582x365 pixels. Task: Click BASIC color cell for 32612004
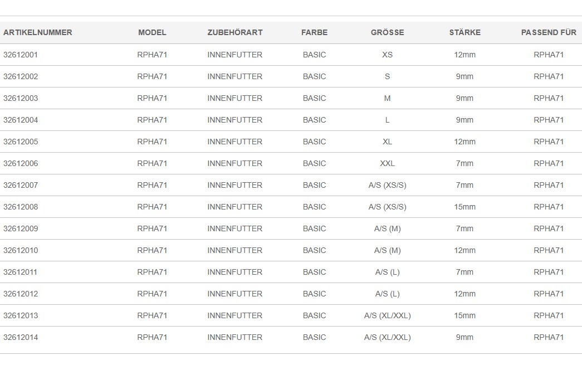(x=314, y=120)
